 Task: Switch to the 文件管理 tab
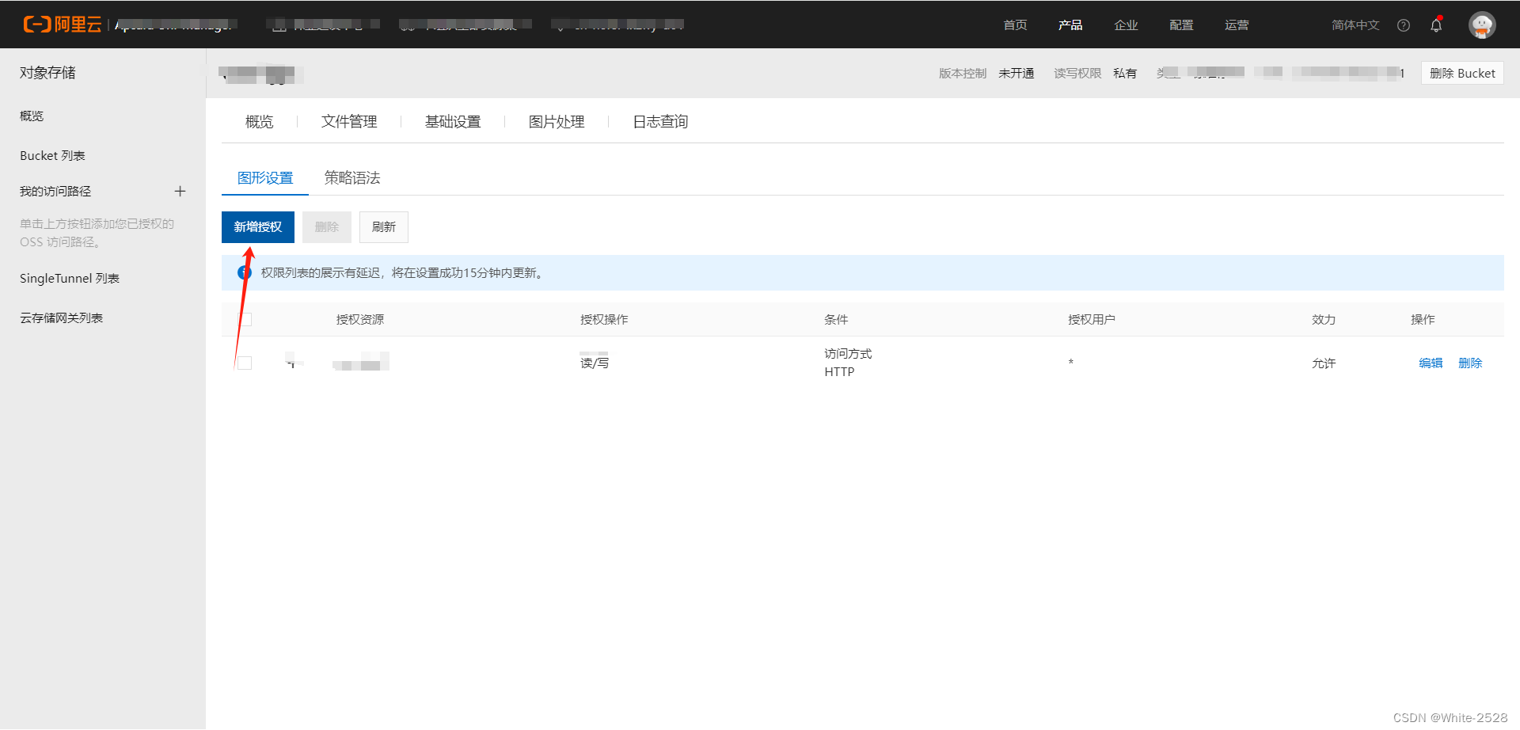(349, 121)
